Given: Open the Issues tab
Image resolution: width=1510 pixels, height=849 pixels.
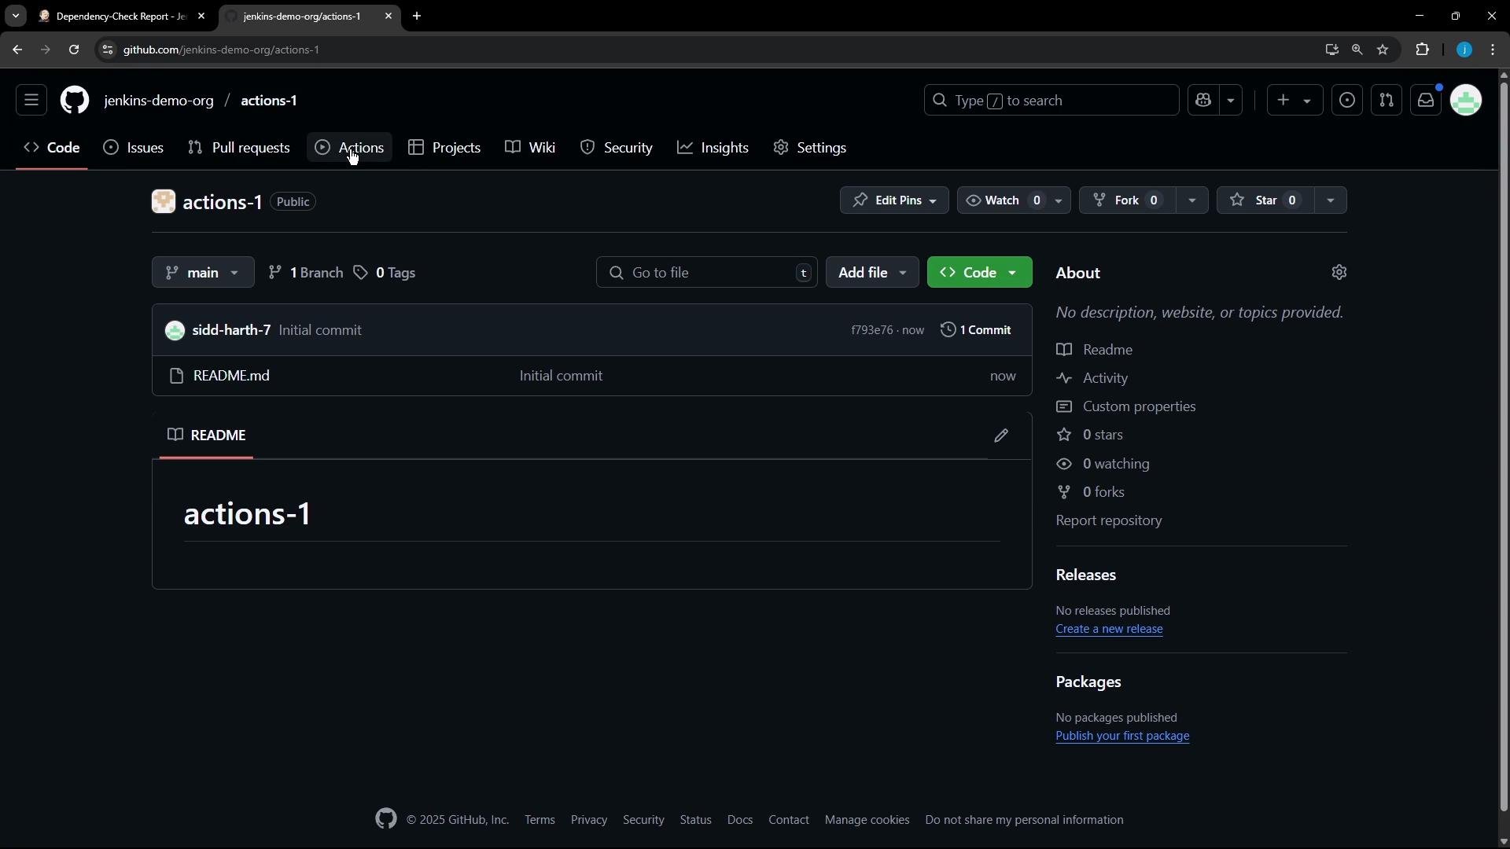Looking at the screenshot, I should 134,148.
